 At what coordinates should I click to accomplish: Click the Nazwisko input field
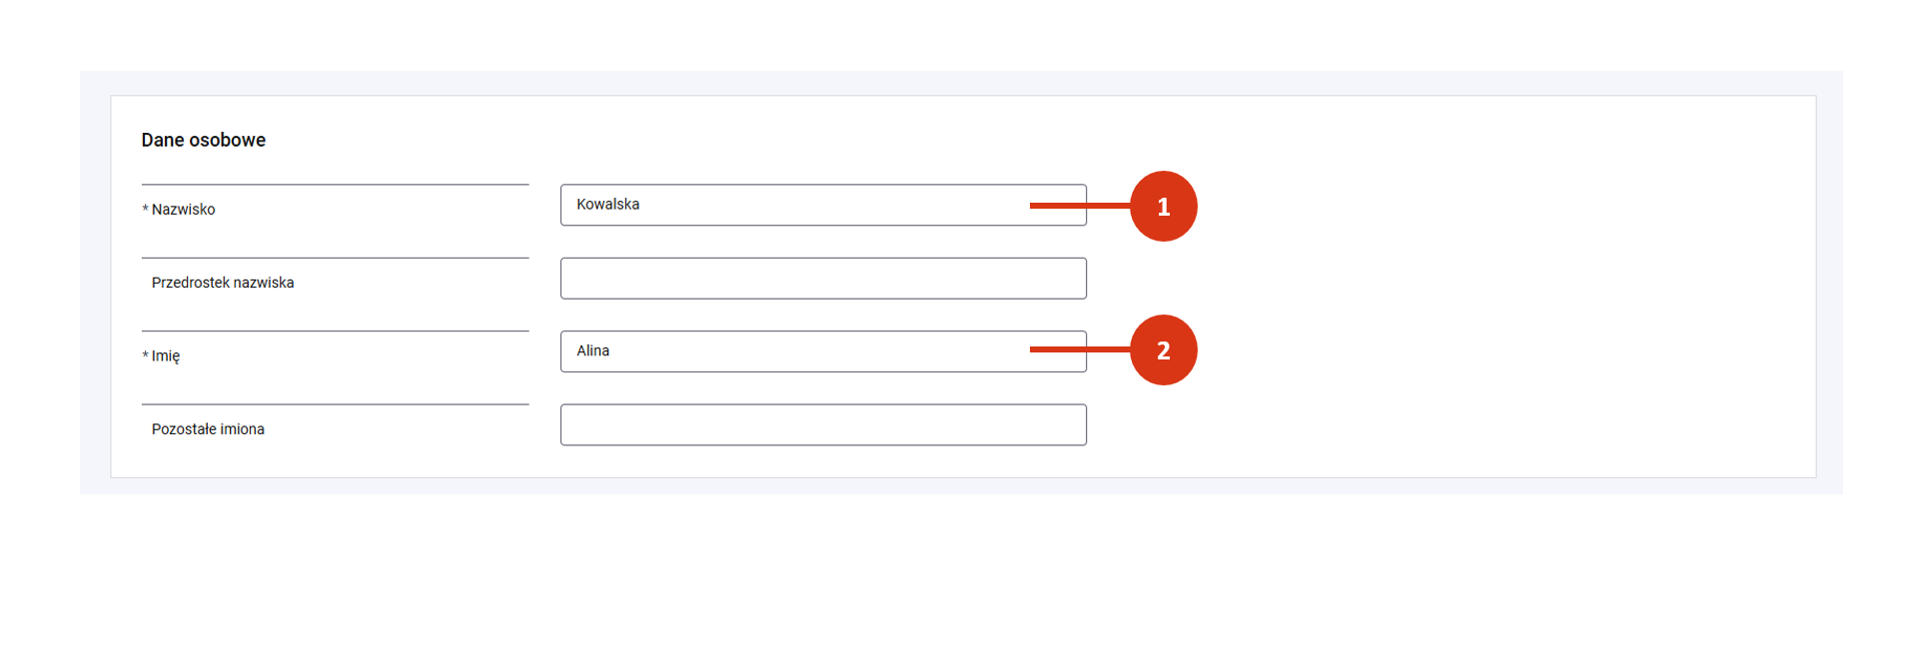(x=799, y=205)
